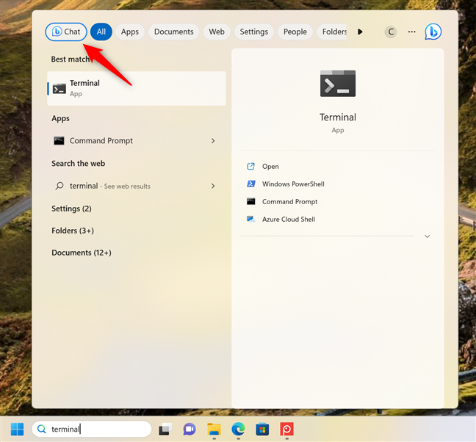The height and width of the screenshot is (442, 476).
Task: Click the search magnifier icon beside web result
Action: [59, 186]
